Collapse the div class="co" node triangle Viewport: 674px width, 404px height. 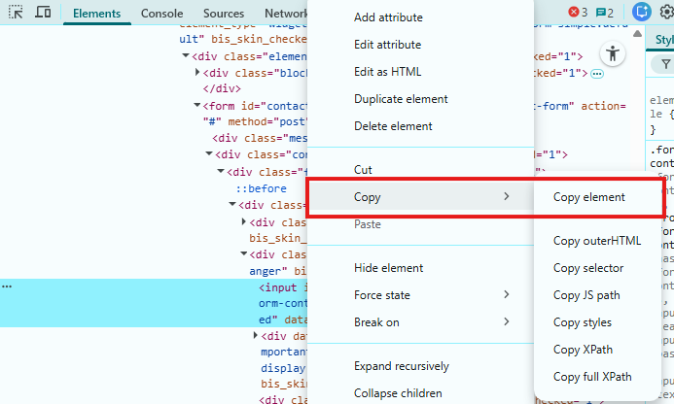(209, 153)
